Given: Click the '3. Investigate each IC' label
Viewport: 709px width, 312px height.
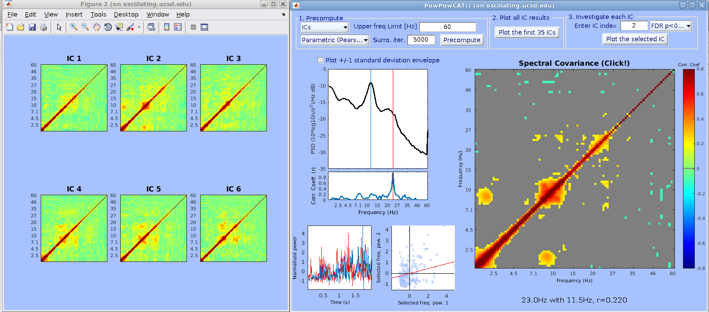Looking at the screenshot, I should tap(601, 17).
